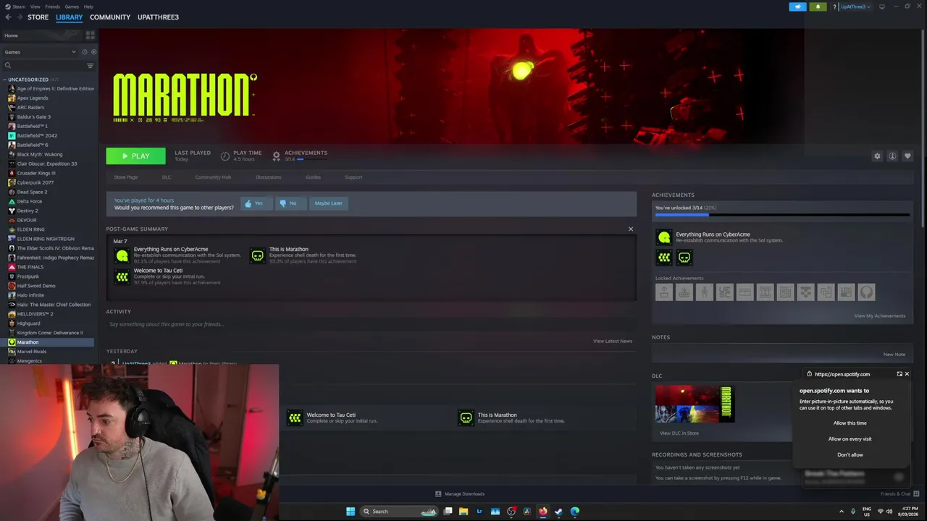Image resolution: width=927 pixels, height=521 pixels.
Task: Open the Friends menu
Action: [52, 7]
